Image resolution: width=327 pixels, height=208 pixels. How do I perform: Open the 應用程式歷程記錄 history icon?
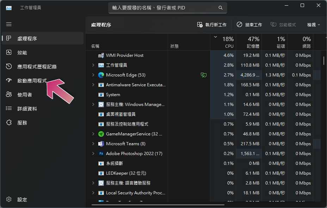(x=9, y=66)
